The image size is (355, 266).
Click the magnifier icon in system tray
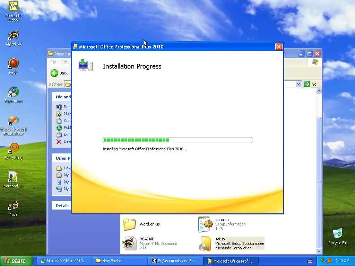coord(330,261)
